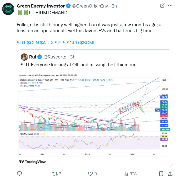Click Rui's verified checkmark badge
This screenshot has height=180, width=179.
[x=39, y=57]
